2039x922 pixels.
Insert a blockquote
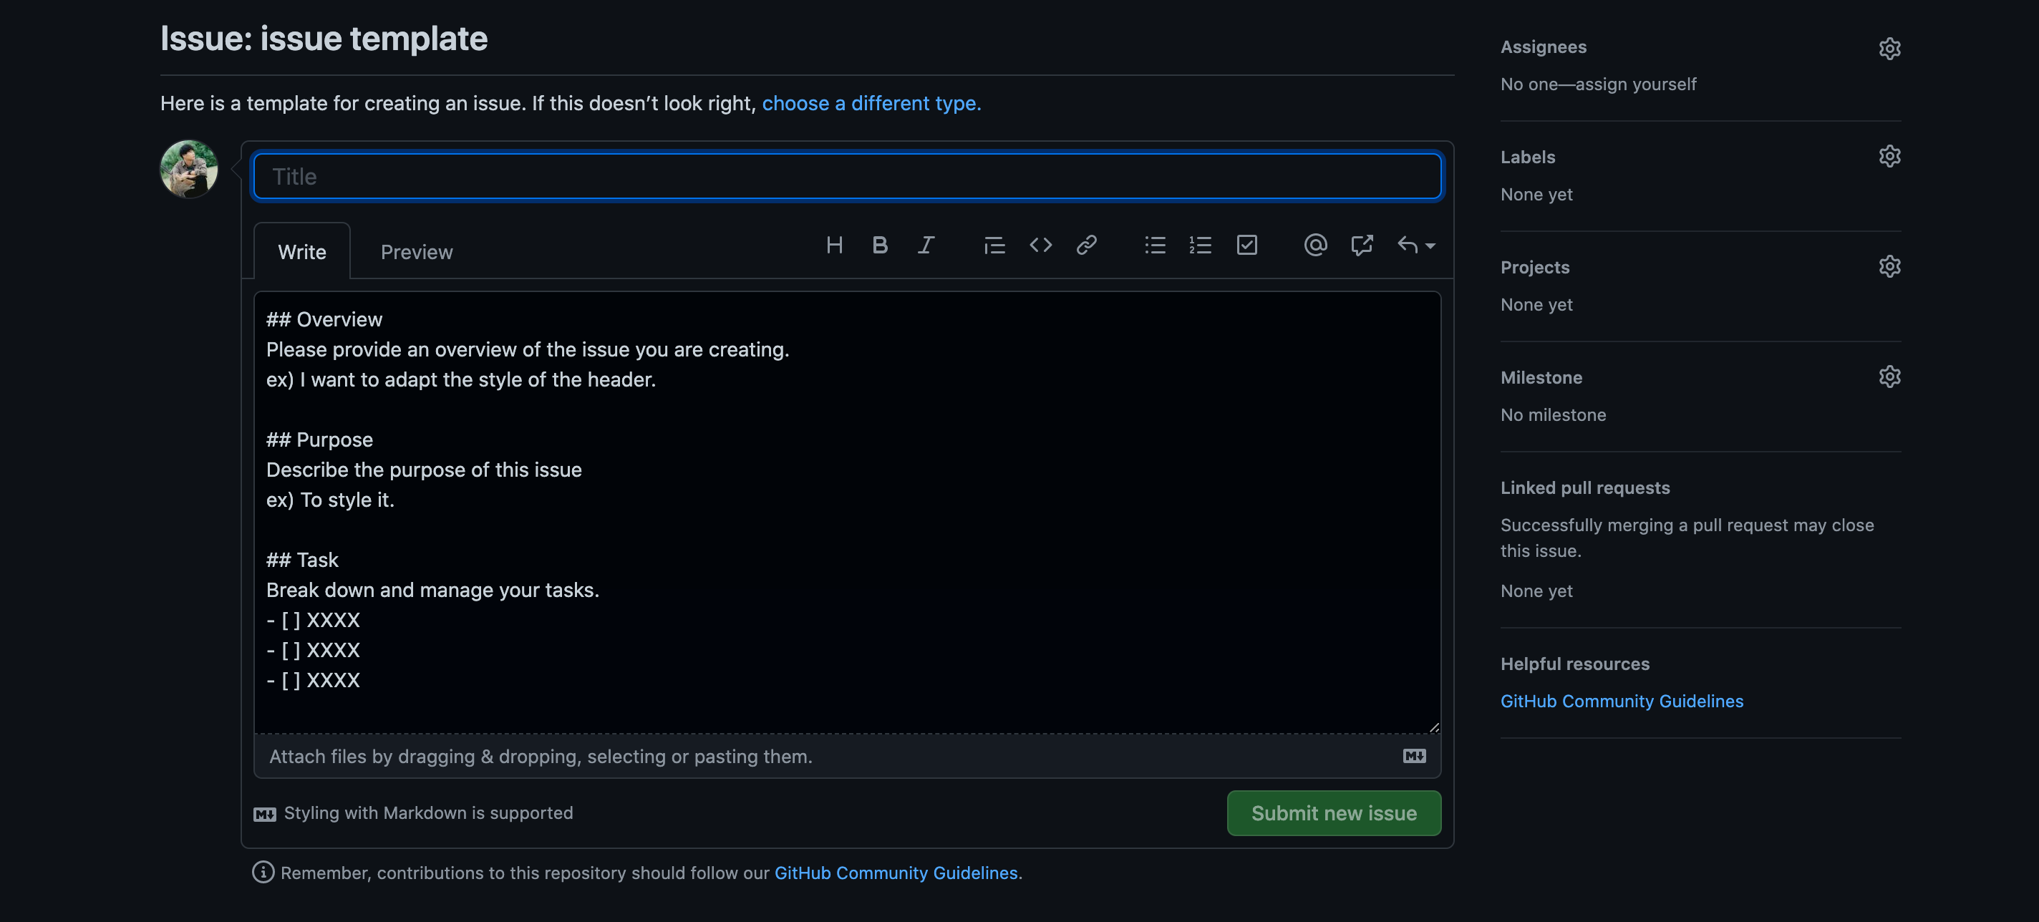(994, 246)
